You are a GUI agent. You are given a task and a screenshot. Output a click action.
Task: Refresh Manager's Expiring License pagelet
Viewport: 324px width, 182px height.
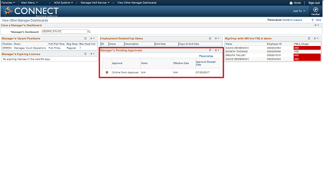click(86, 54)
